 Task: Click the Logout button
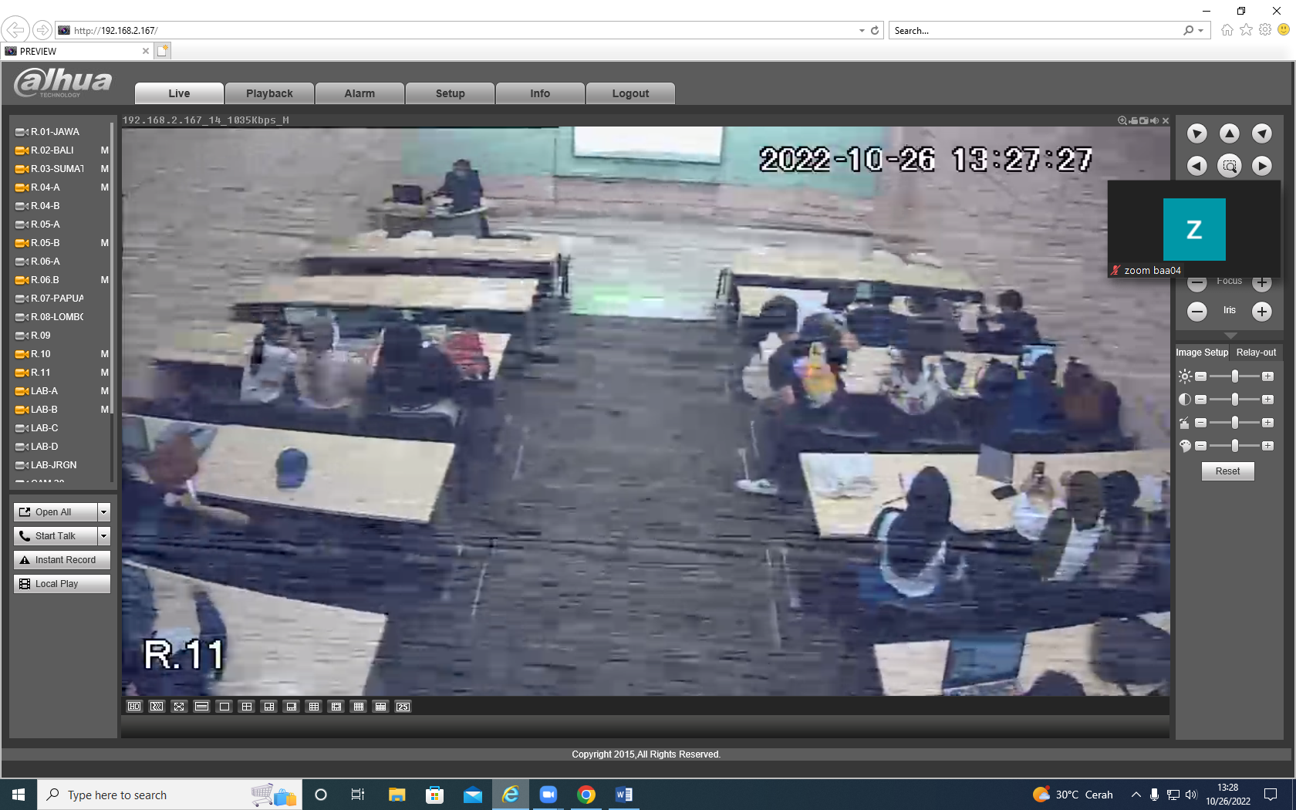tap(630, 93)
